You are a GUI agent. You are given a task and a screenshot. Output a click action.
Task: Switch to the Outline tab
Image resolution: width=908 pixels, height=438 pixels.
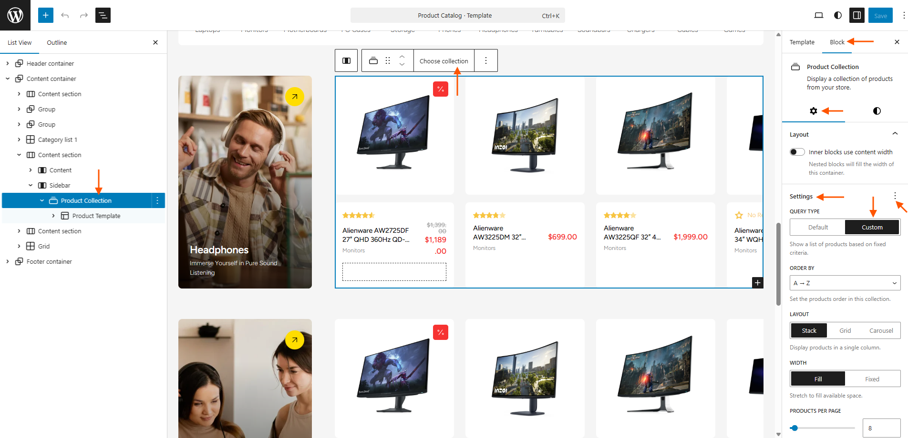click(x=57, y=42)
